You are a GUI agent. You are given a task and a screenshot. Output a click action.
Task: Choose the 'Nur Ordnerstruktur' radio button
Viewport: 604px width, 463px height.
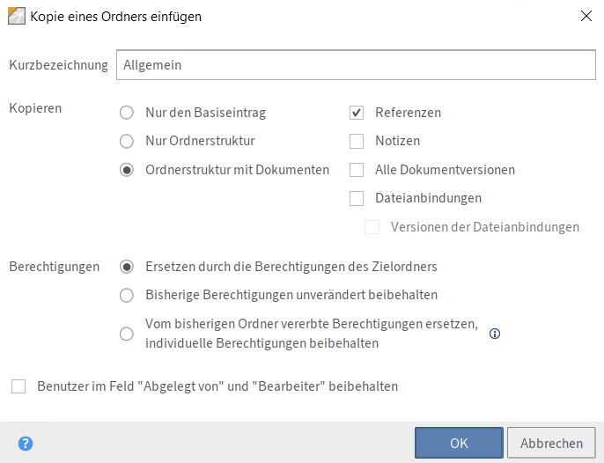point(127,141)
